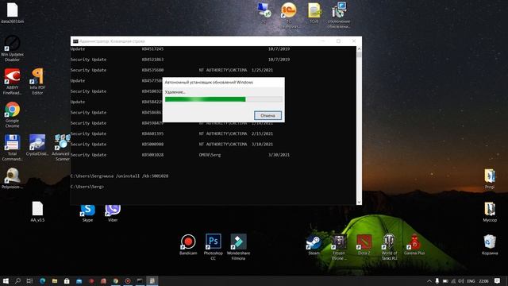Open Microsoft Edge from the taskbar
Screen dimensions: 508x286
pyautogui.click(x=42, y=280)
